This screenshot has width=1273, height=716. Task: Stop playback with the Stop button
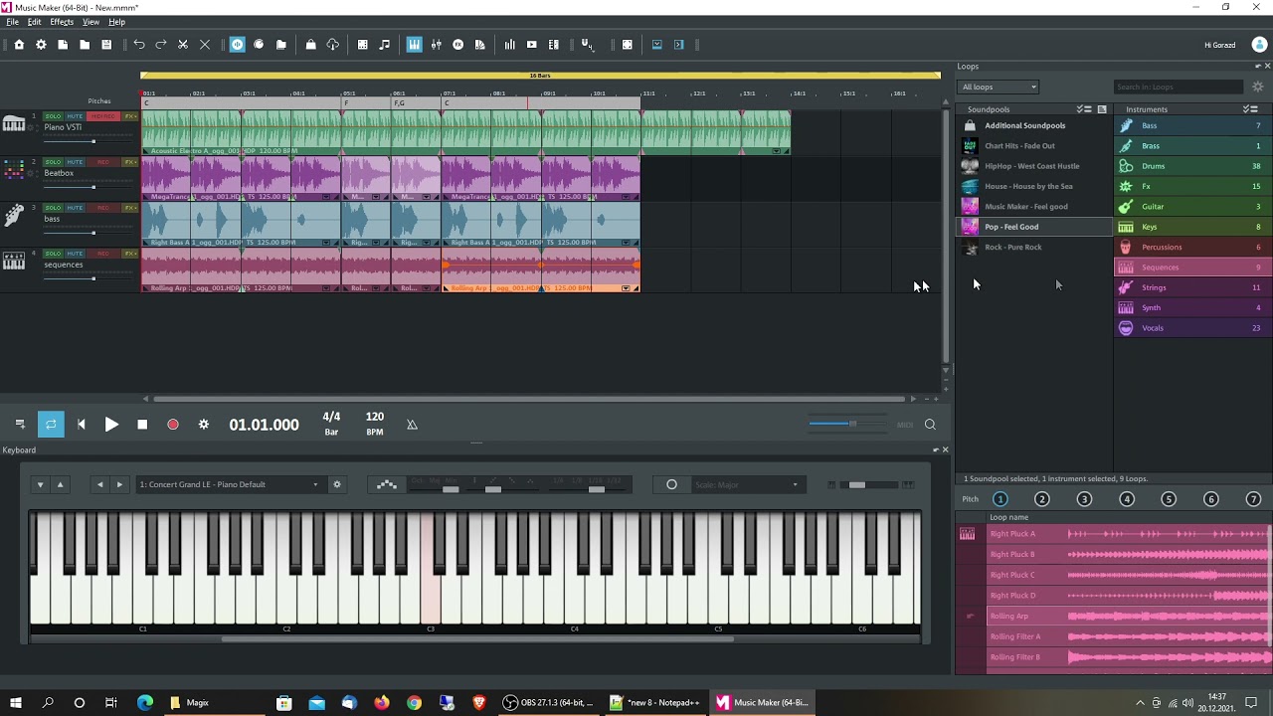pyautogui.click(x=142, y=425)
